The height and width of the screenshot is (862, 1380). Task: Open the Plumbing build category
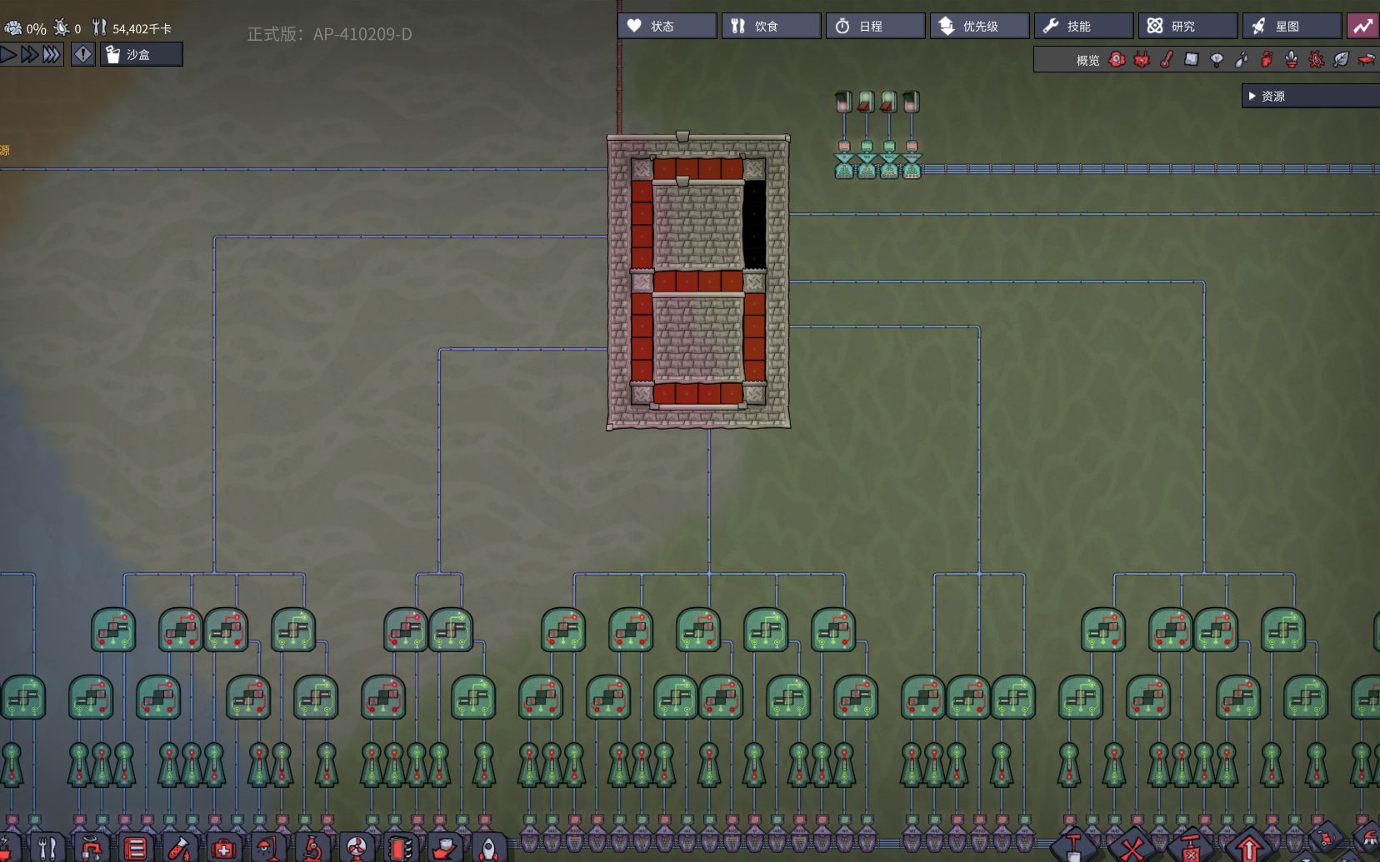coord(92,849)
